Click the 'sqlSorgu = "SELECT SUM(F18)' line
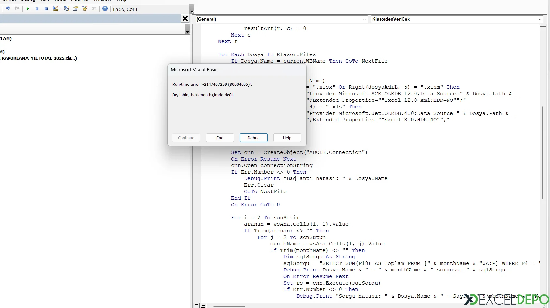This screenshot has height=308, width=550. [411, 263]
